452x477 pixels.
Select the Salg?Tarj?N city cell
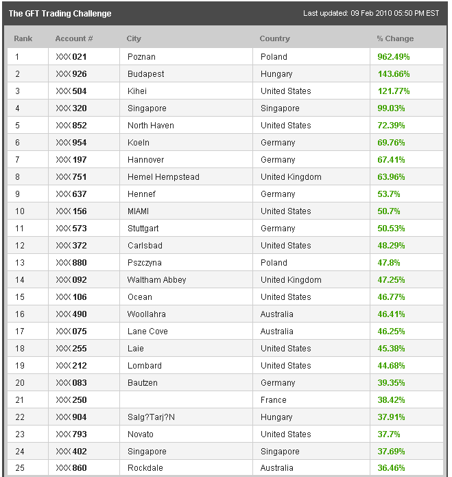[151, 417]
